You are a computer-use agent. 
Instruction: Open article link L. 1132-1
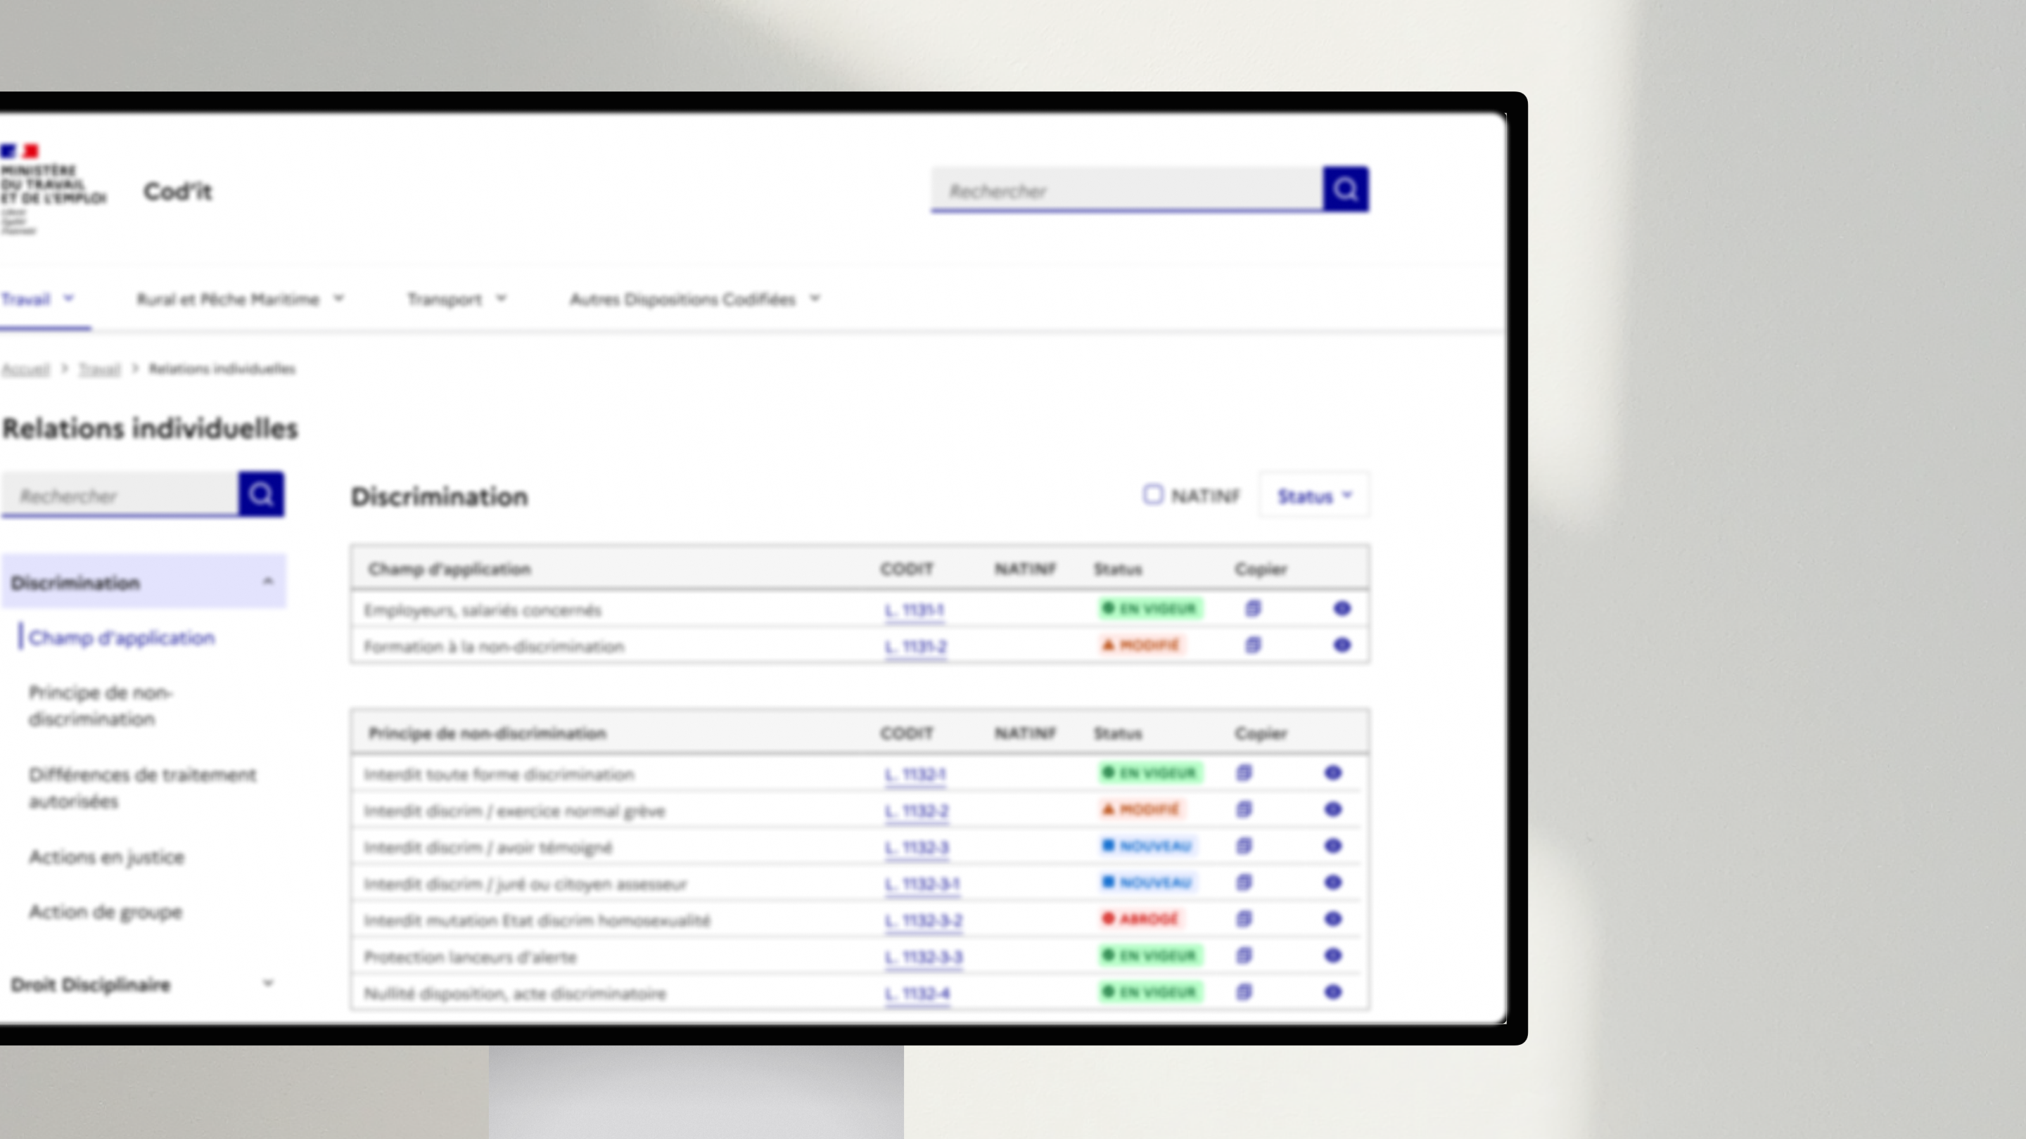coord(915,774)
